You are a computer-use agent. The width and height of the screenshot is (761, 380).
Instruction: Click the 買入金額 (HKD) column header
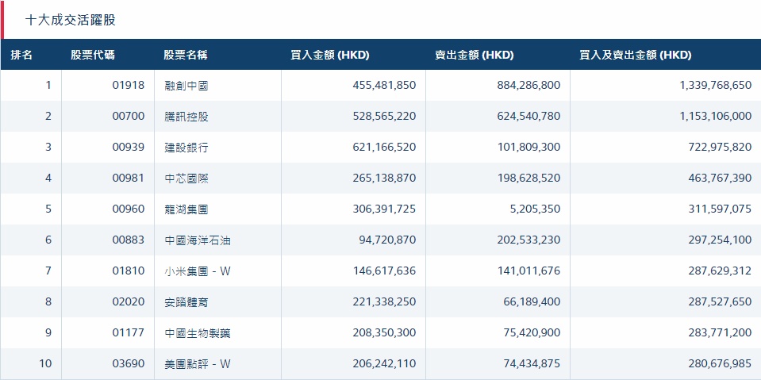click(330, 56)
